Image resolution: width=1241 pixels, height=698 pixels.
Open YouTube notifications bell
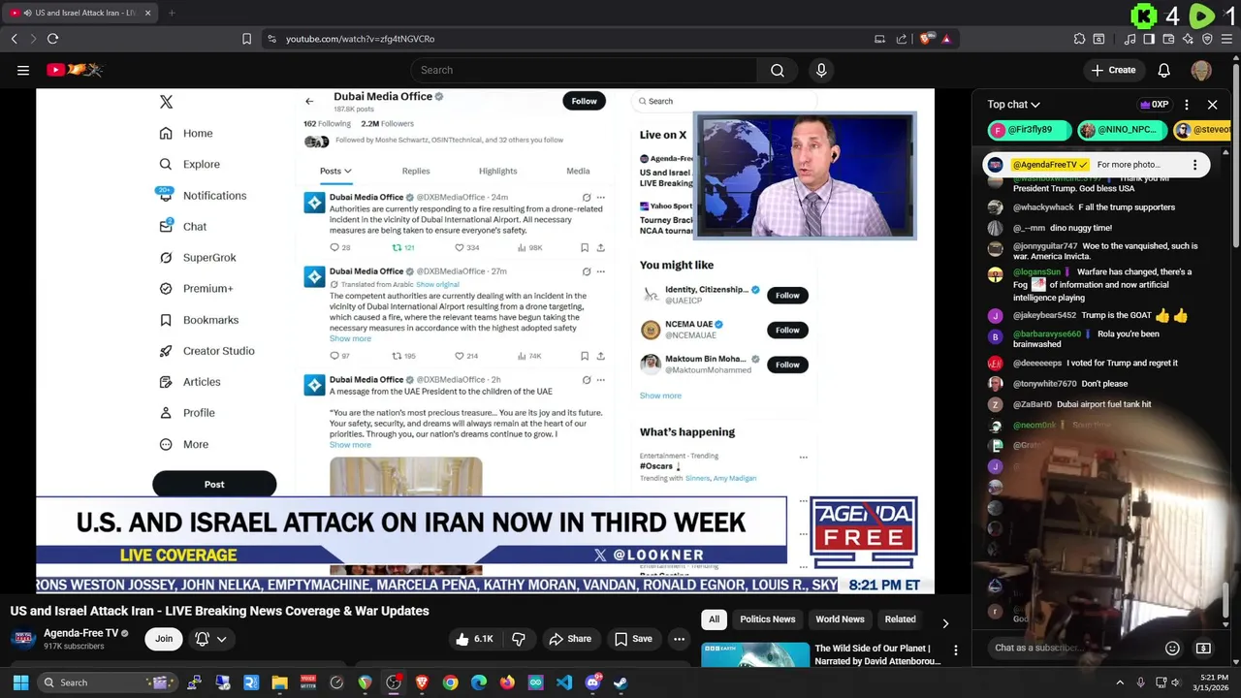[1163, 70]
